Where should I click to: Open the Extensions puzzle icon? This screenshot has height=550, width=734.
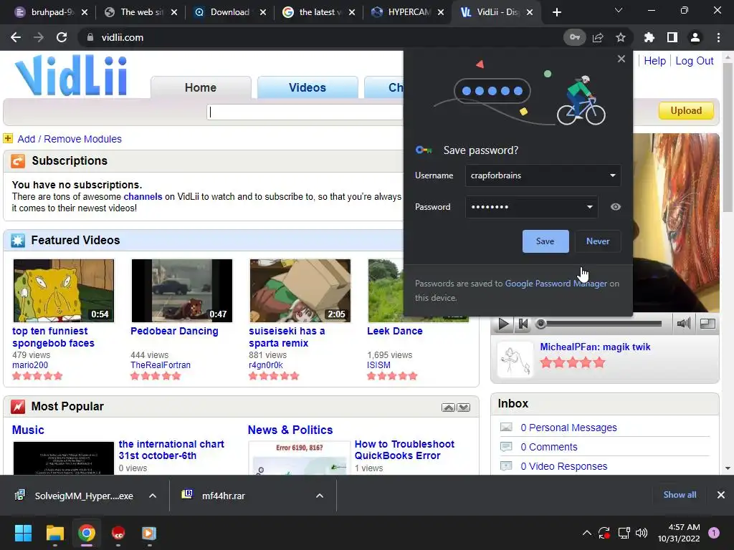coord(649,37)
